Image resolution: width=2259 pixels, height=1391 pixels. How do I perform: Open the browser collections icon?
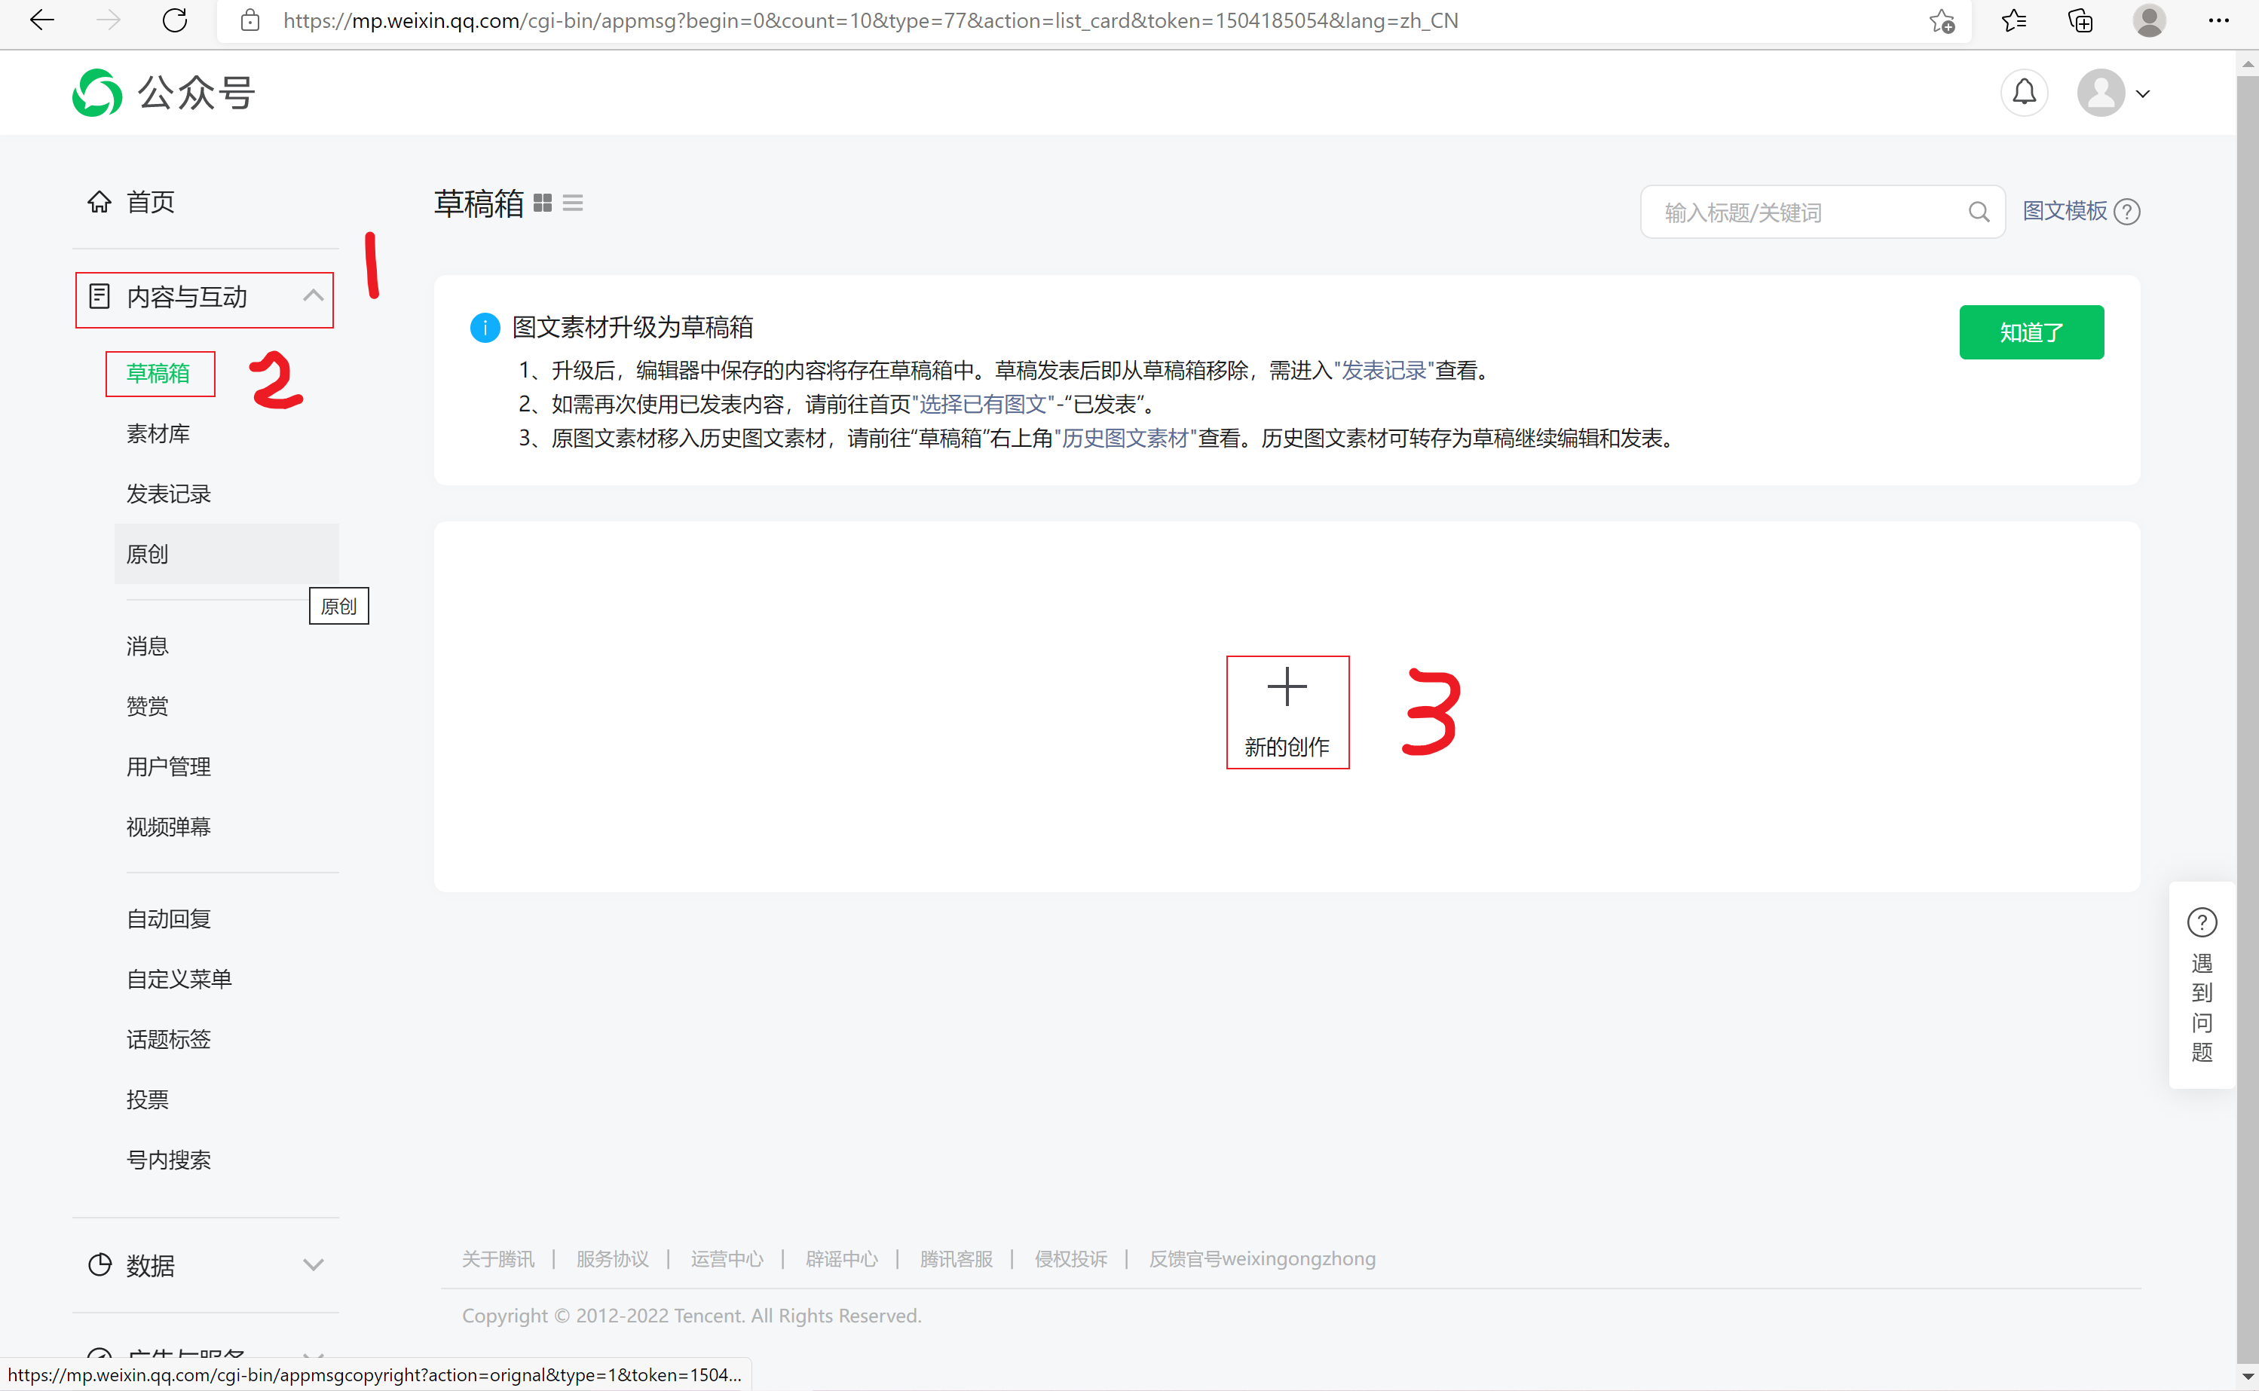pos(2080,20)
